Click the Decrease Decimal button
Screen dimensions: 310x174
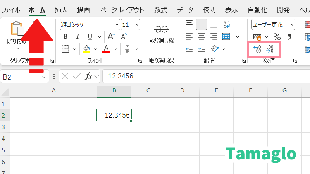pyautogui.click(x=270, y=49)
